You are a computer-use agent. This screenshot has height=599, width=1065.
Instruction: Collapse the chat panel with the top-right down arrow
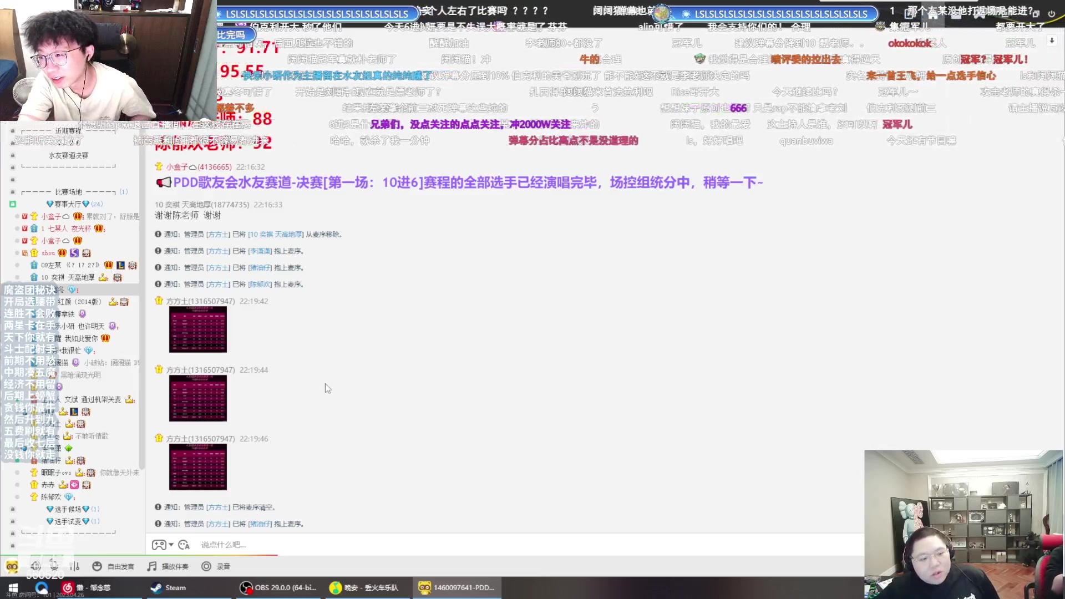coord(1051,40)
